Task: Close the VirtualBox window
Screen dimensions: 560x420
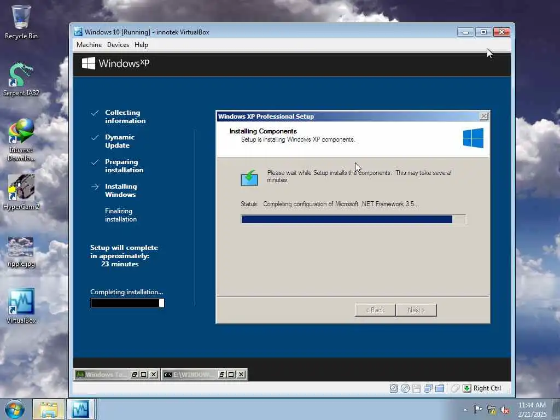Action: click(x=501, y=32)
